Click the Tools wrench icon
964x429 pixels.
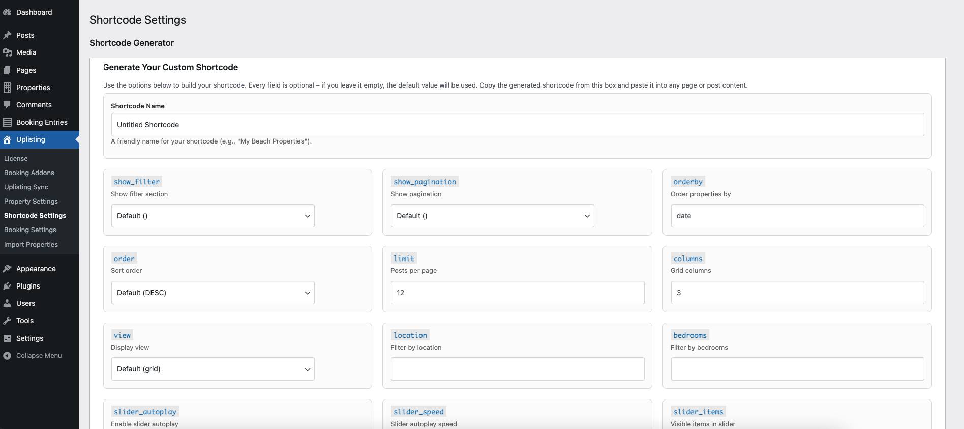[x=7, y=321]
